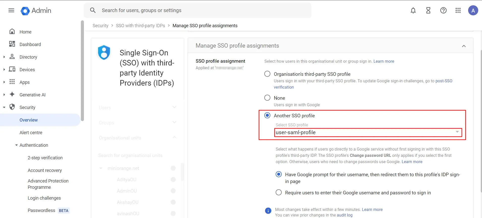Select AkshayOU organisational unit

127,202
